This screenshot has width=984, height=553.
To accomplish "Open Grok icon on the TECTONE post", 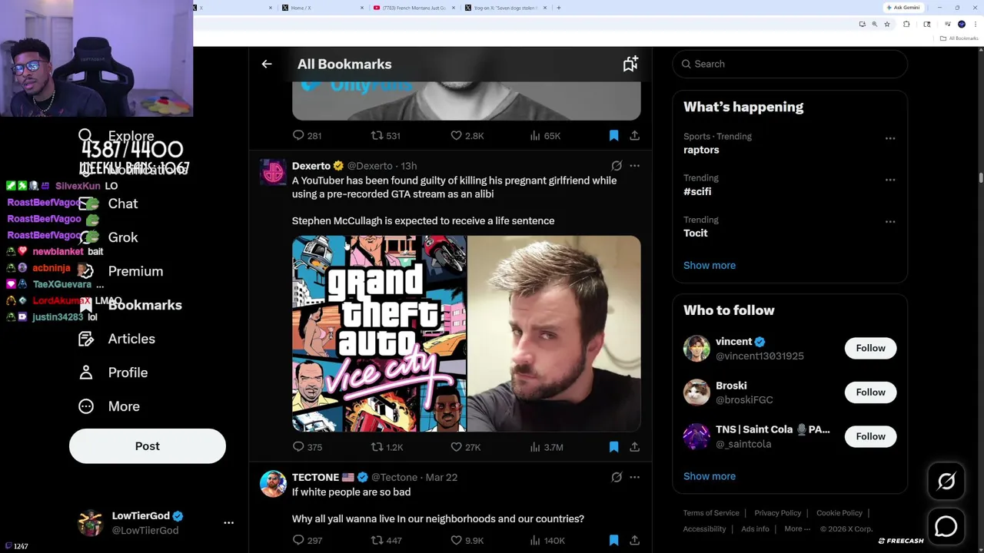I will 617,477.
